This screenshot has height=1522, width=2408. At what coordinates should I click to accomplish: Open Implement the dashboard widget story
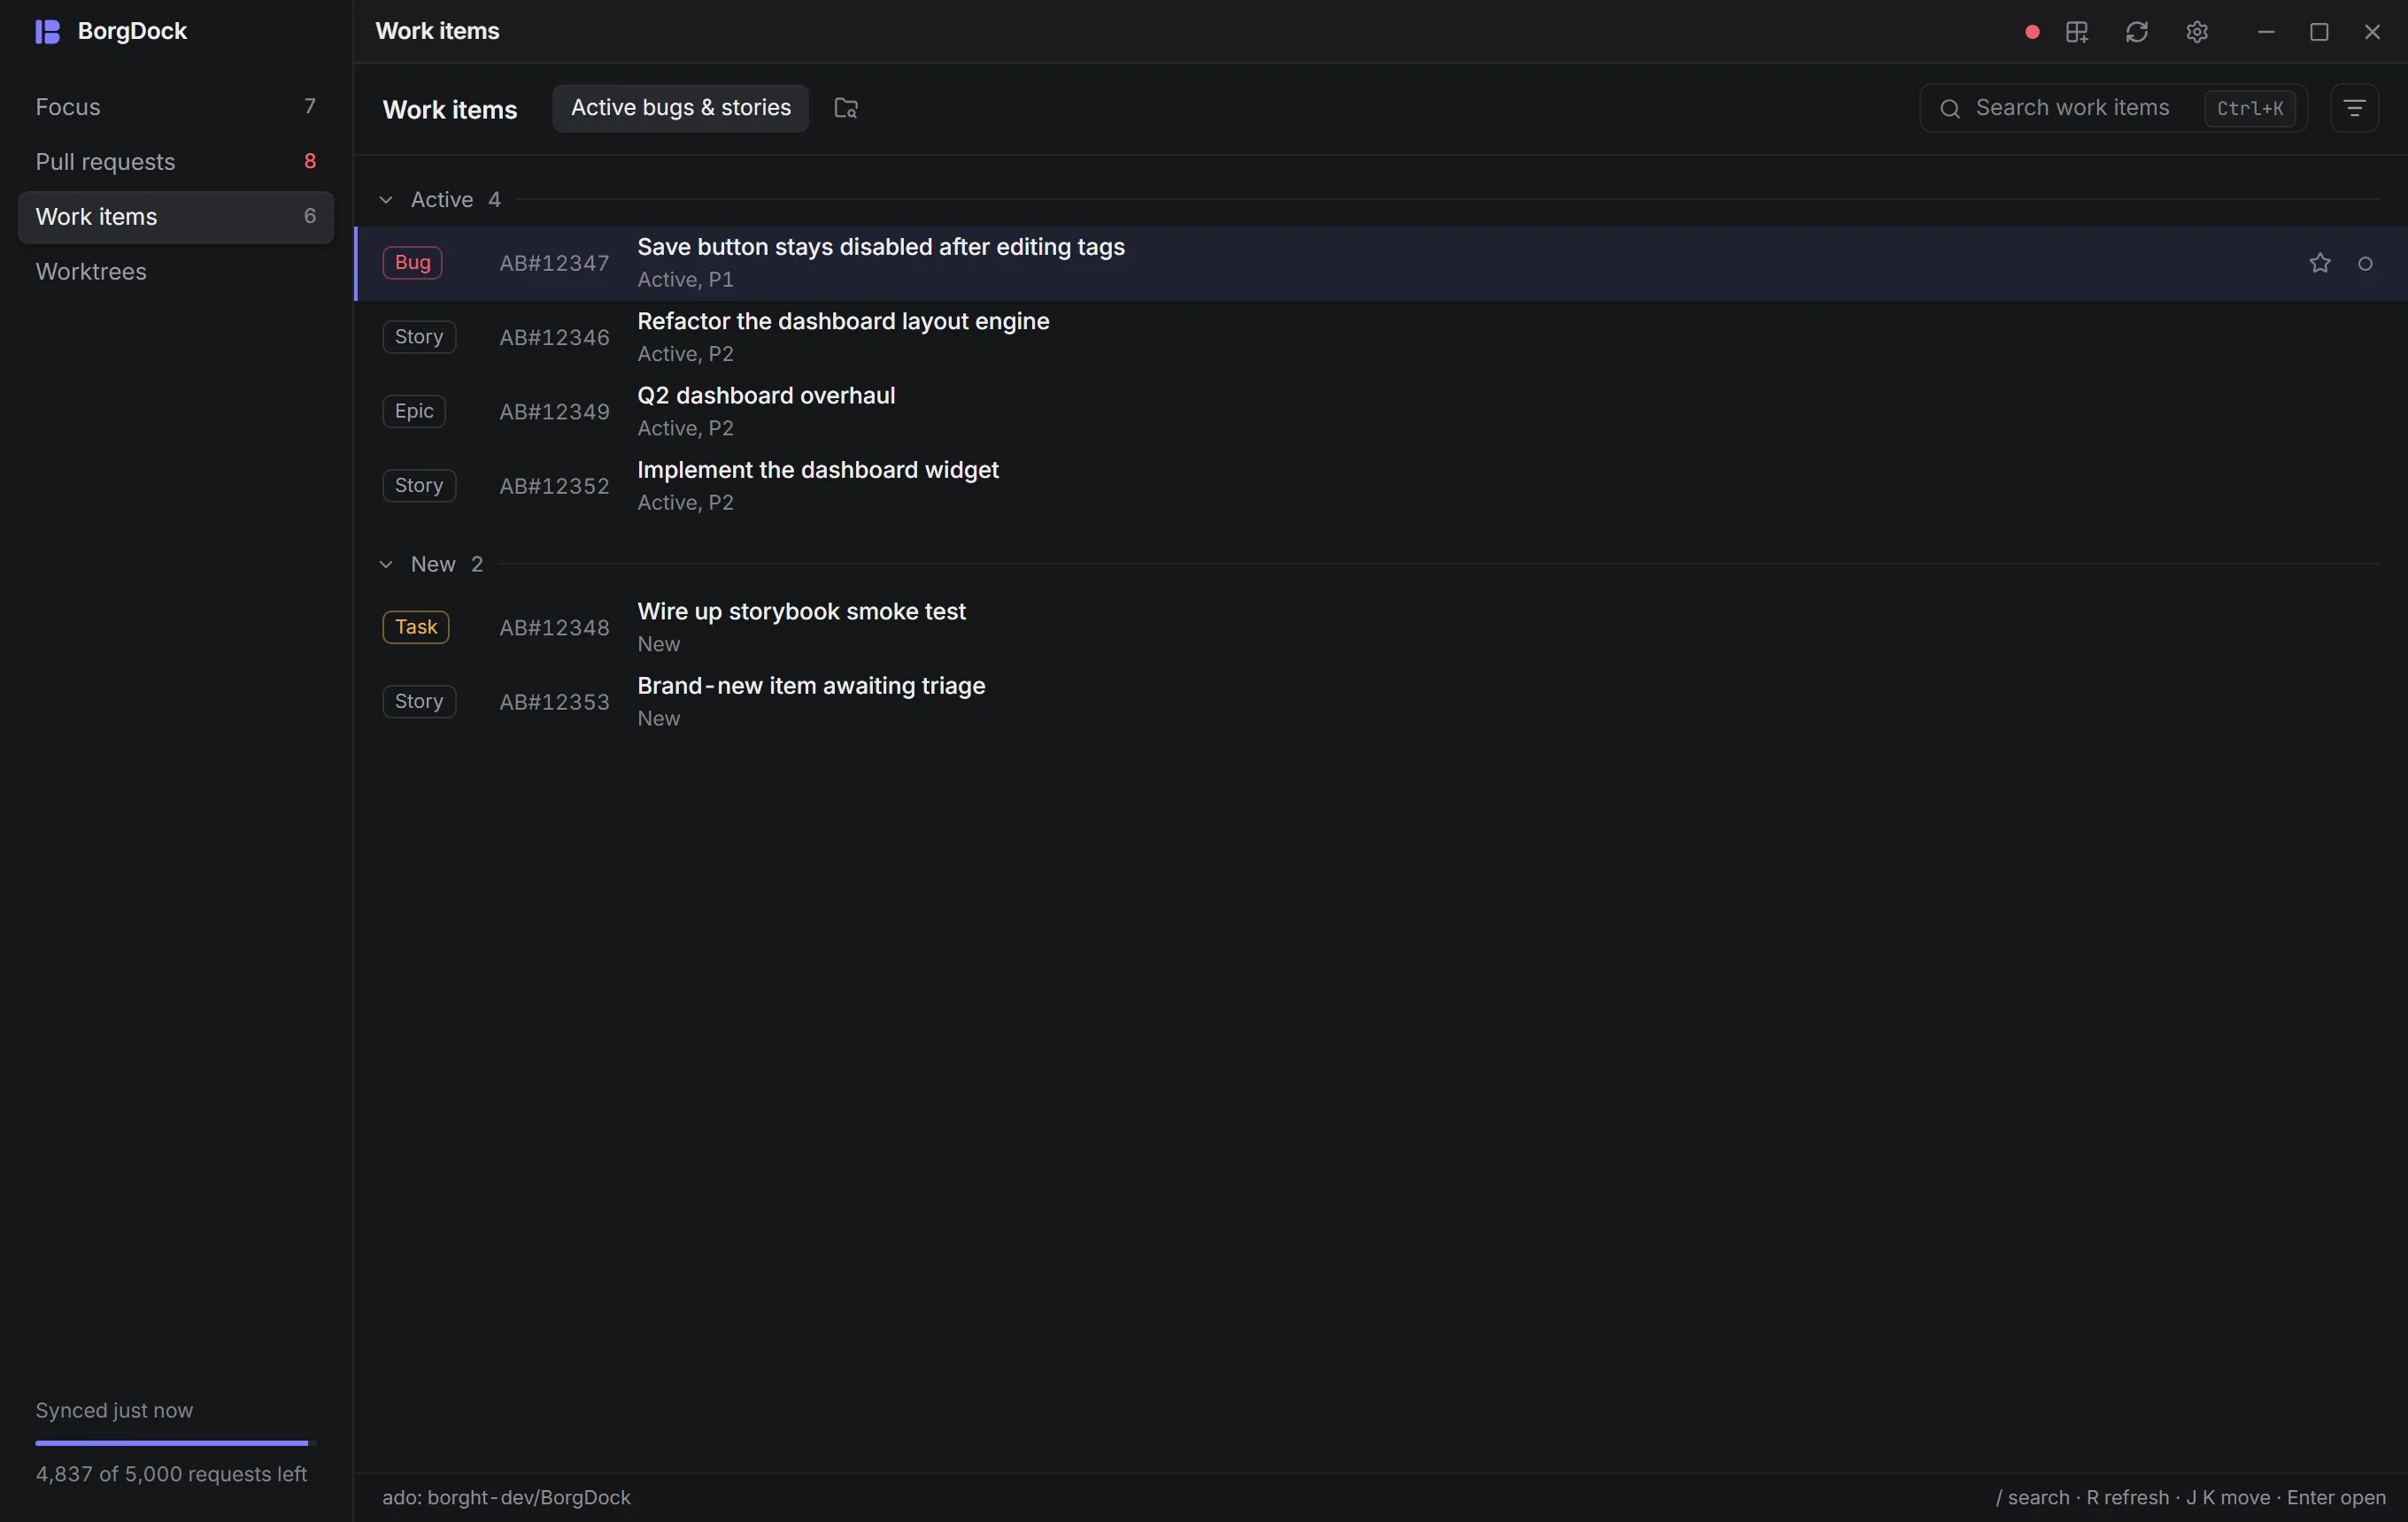1381,486
